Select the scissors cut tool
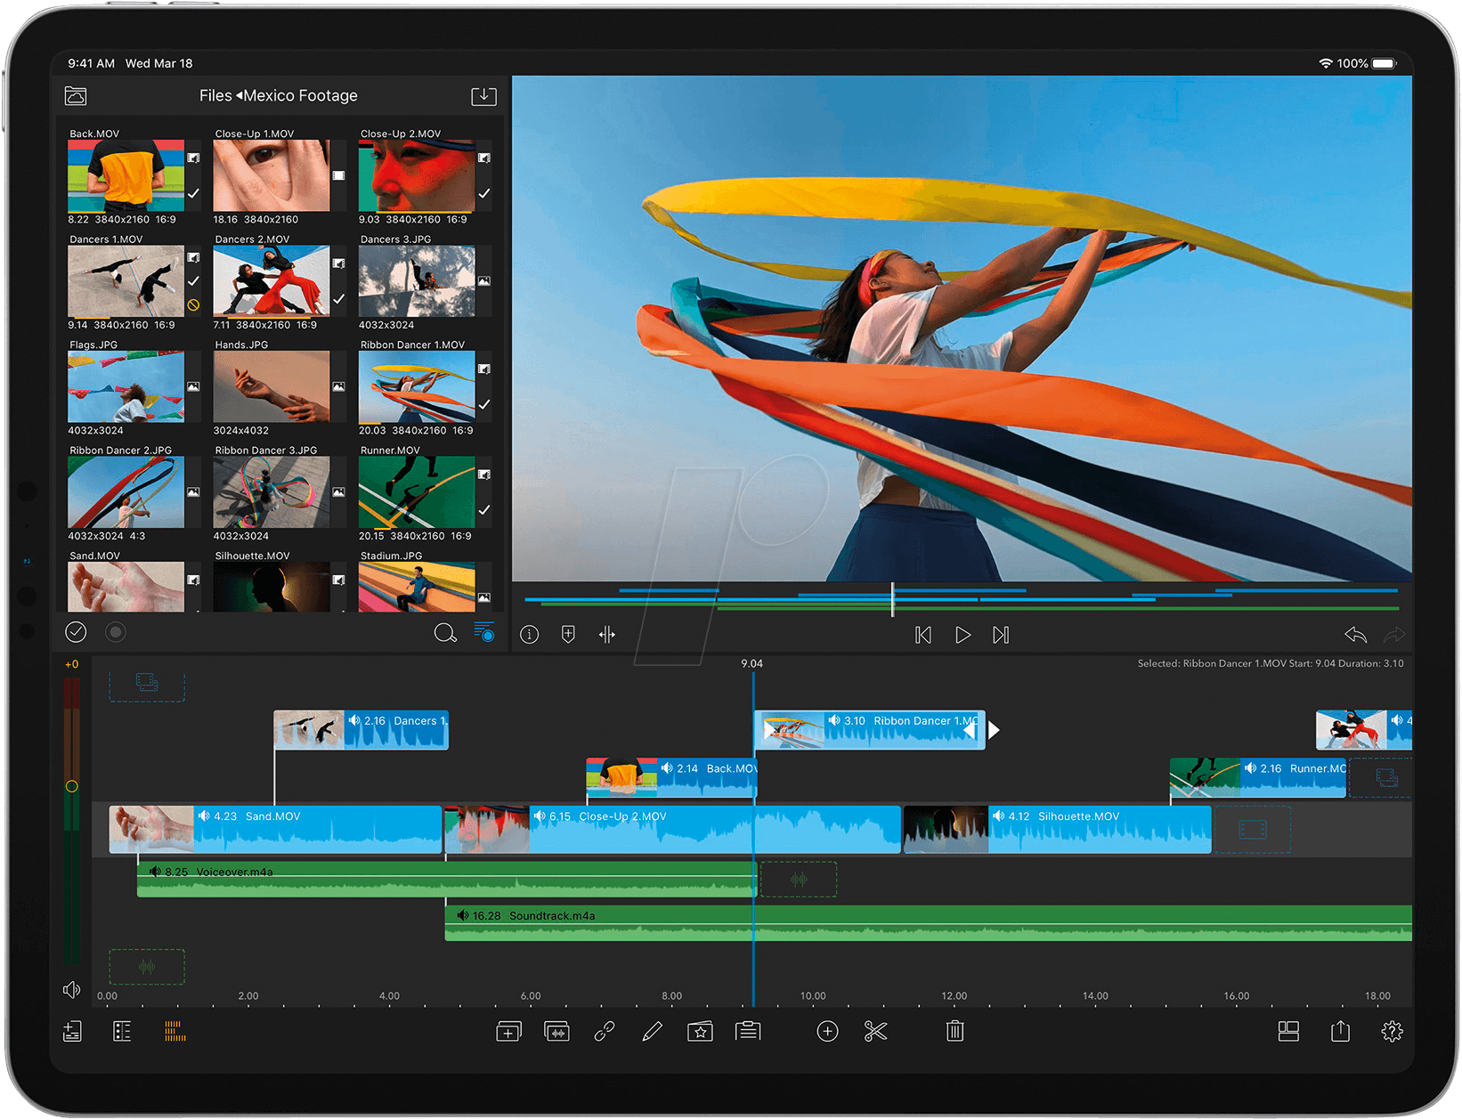 pos(876,1031)
